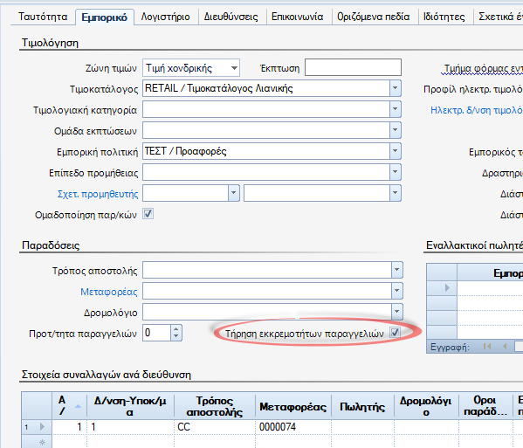Screen dimensions: 523x448
Task: Select the Εμπορικό tab
Action: pos(105,17)
